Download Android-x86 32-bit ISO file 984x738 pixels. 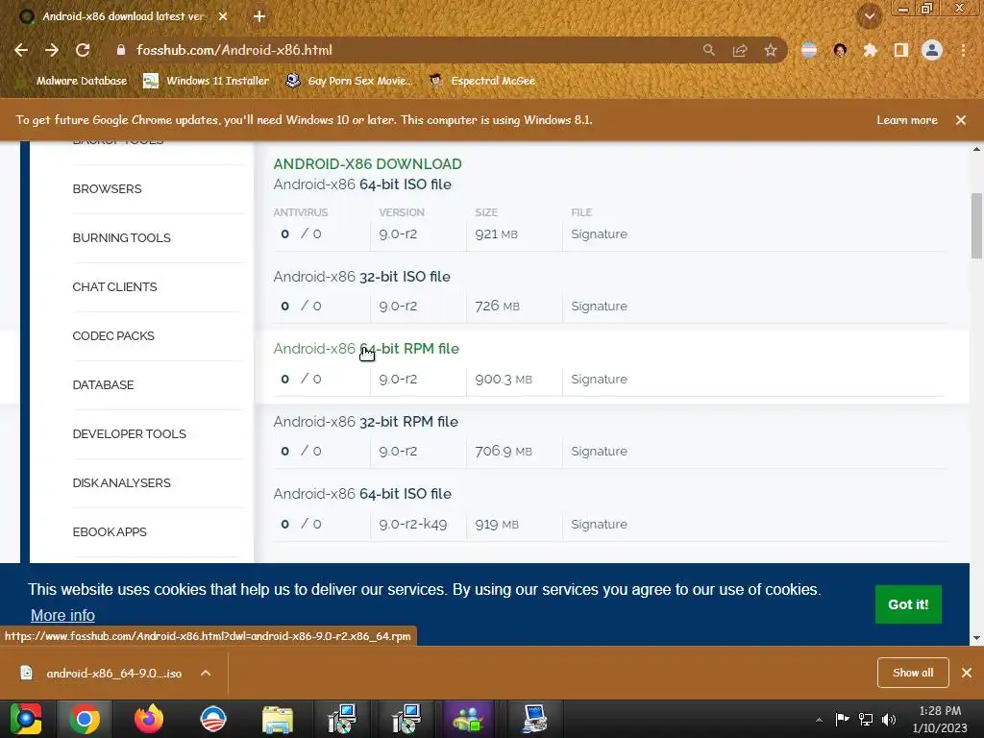pos(361,277)
